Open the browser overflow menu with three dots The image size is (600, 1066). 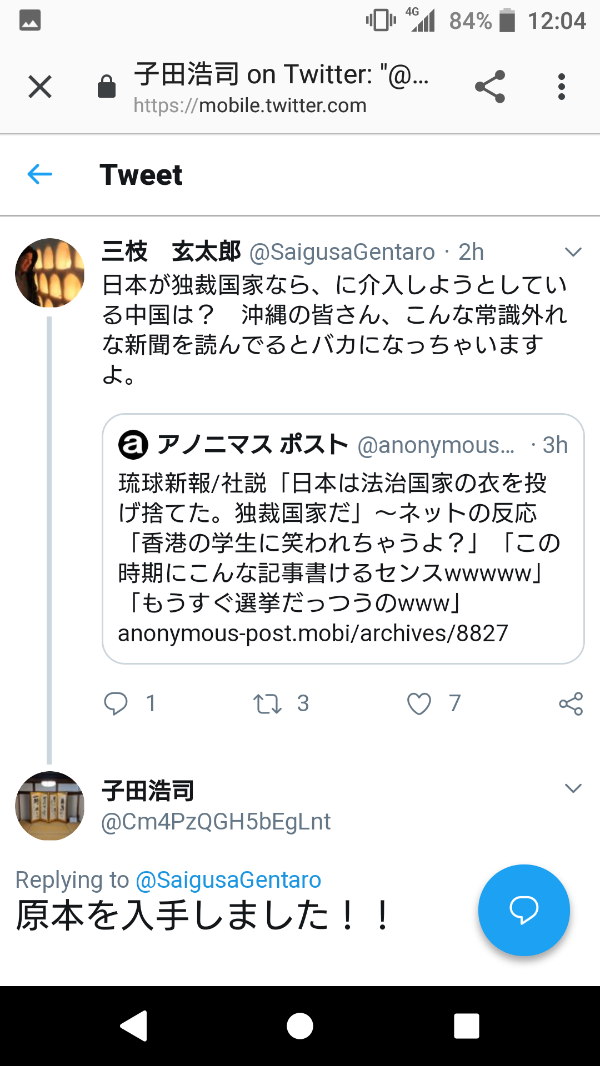(562, 87)
